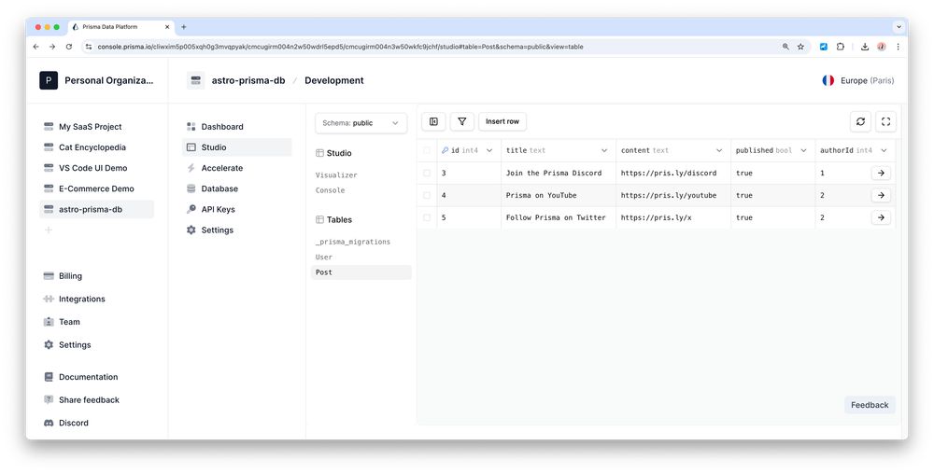Click the browser address bar URL
The height and width of the screenshot is (474, 934).
pos(340,47)
